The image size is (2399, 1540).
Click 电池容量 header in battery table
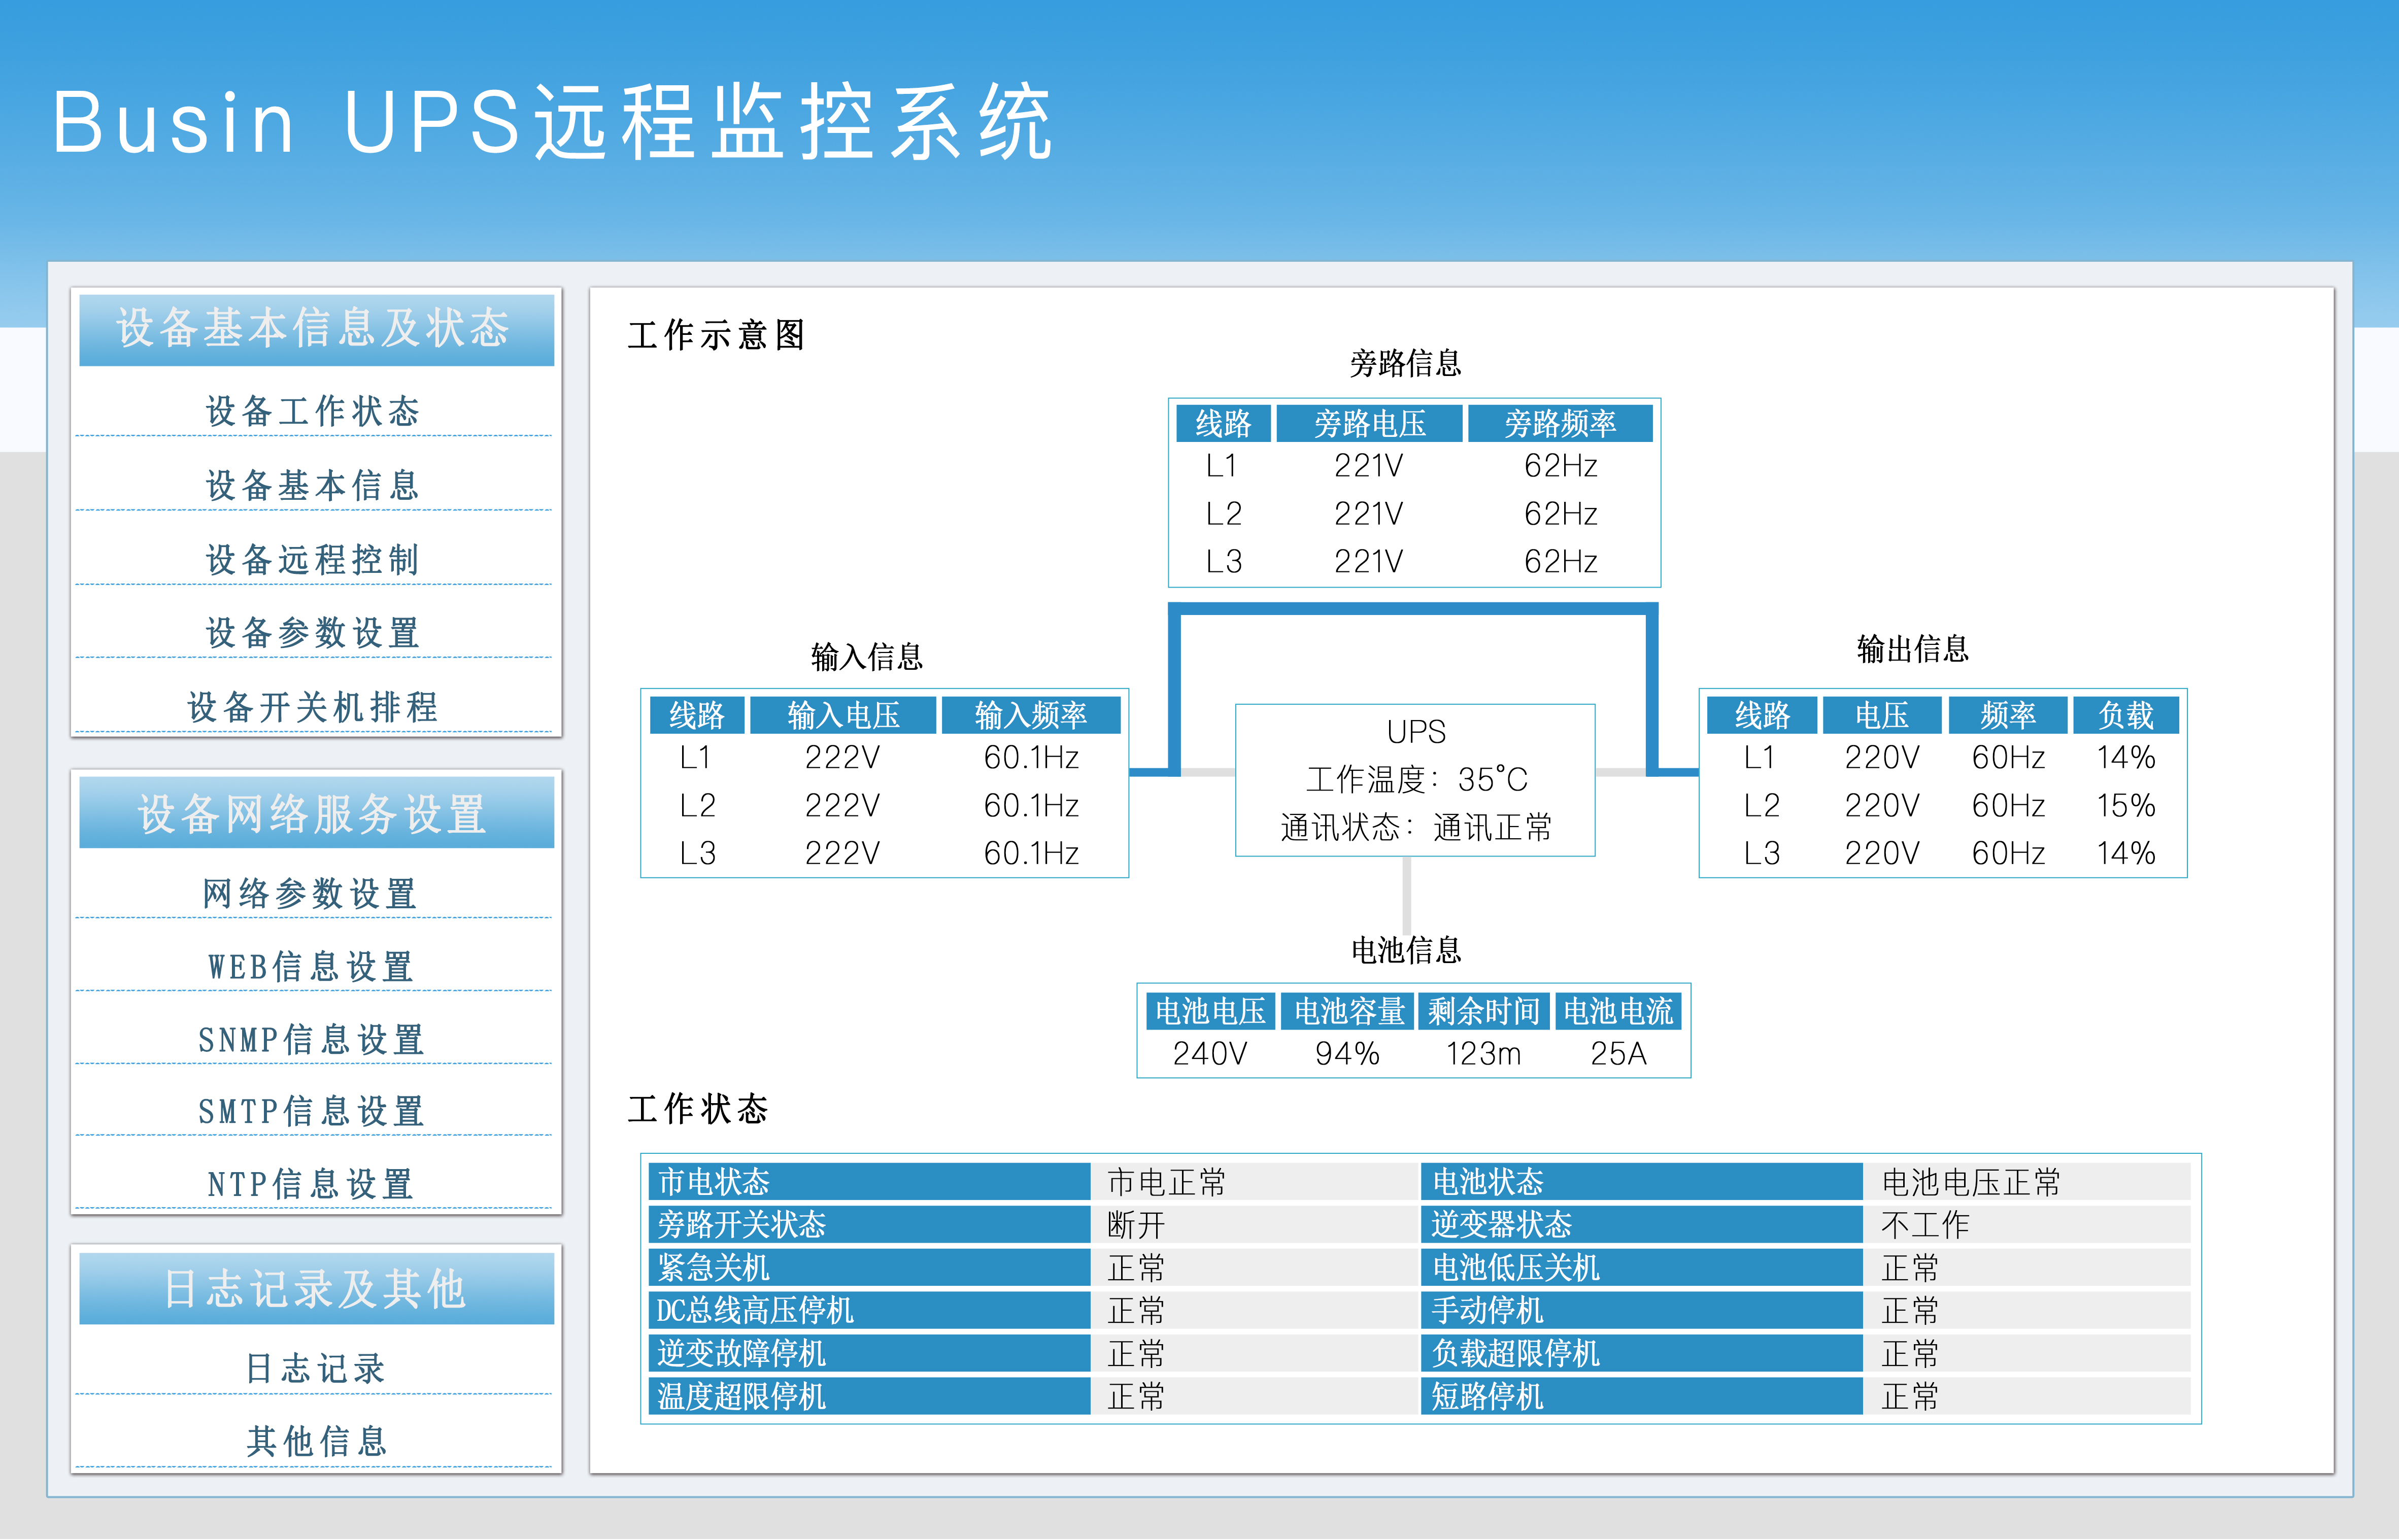pyautogui.click(x=1348, y=1011)
